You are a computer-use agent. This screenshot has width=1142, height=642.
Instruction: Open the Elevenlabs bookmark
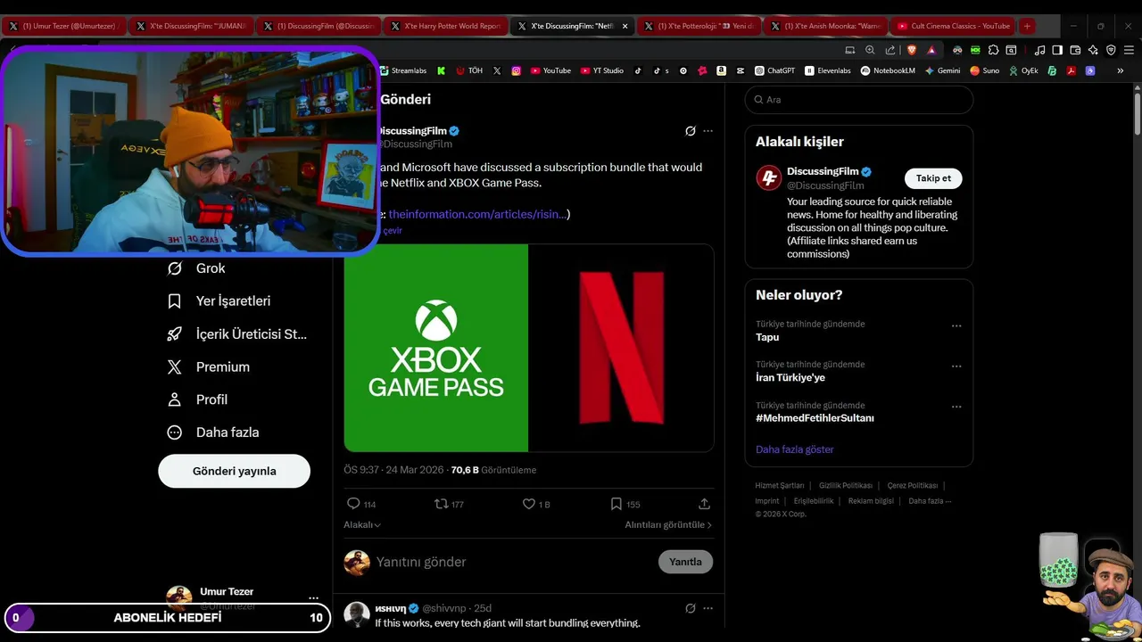(x=828, y=70)
